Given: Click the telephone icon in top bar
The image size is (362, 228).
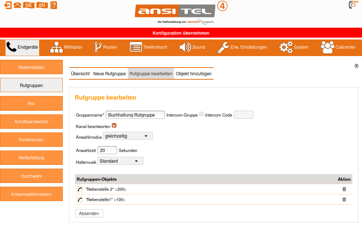Looking at the screenshot, I should (x=17, y=5).
